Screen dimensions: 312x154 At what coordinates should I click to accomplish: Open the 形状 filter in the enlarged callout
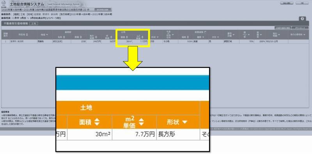click(185, 122)
